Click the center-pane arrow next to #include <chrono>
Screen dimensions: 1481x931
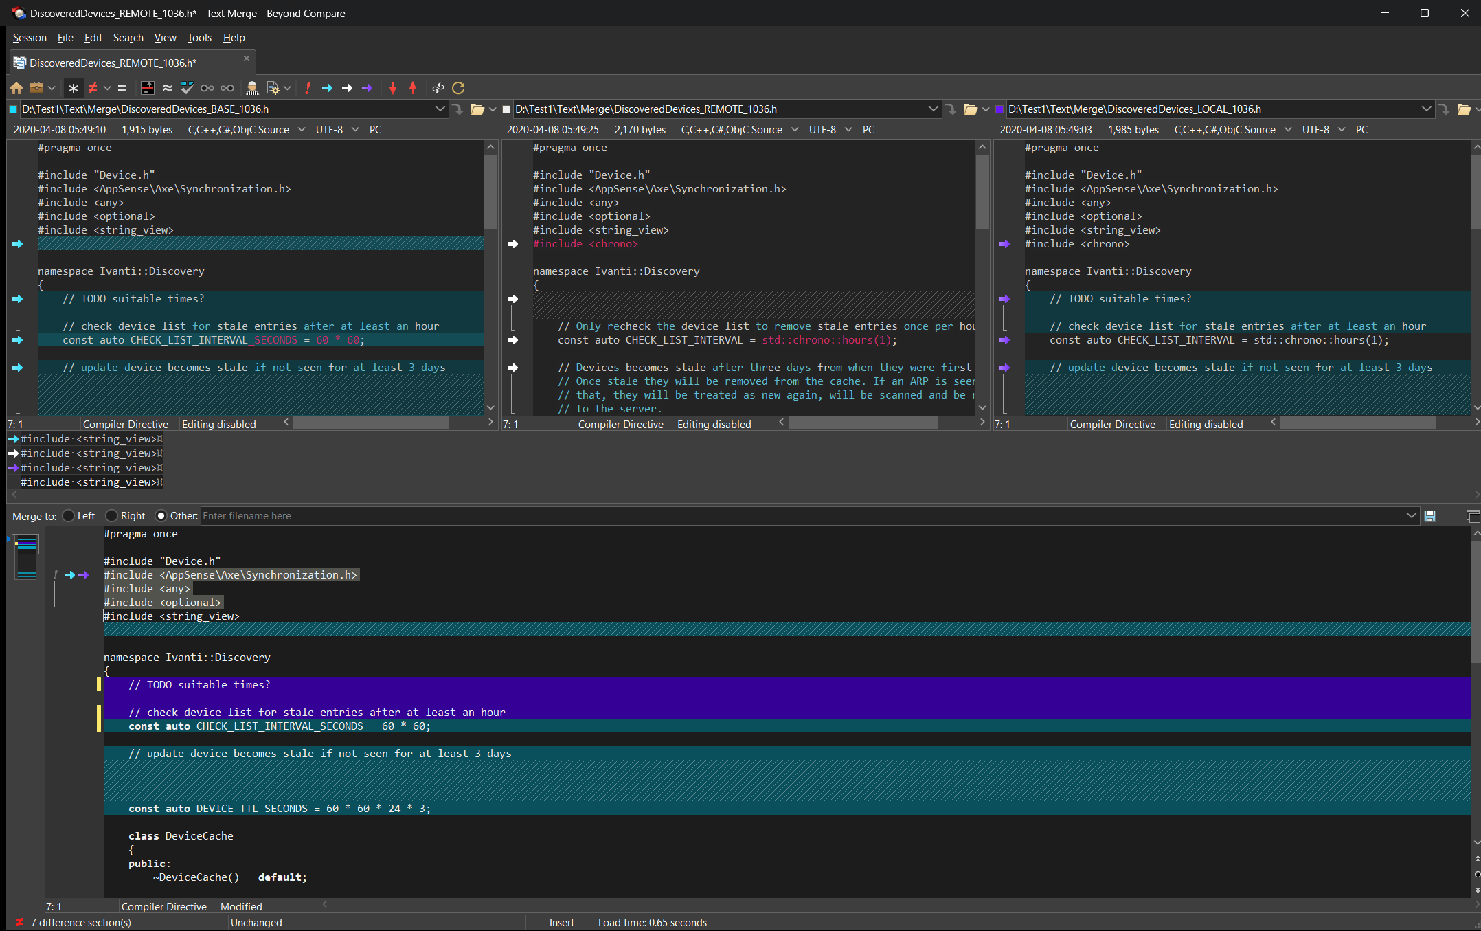(x=512, y=244)
